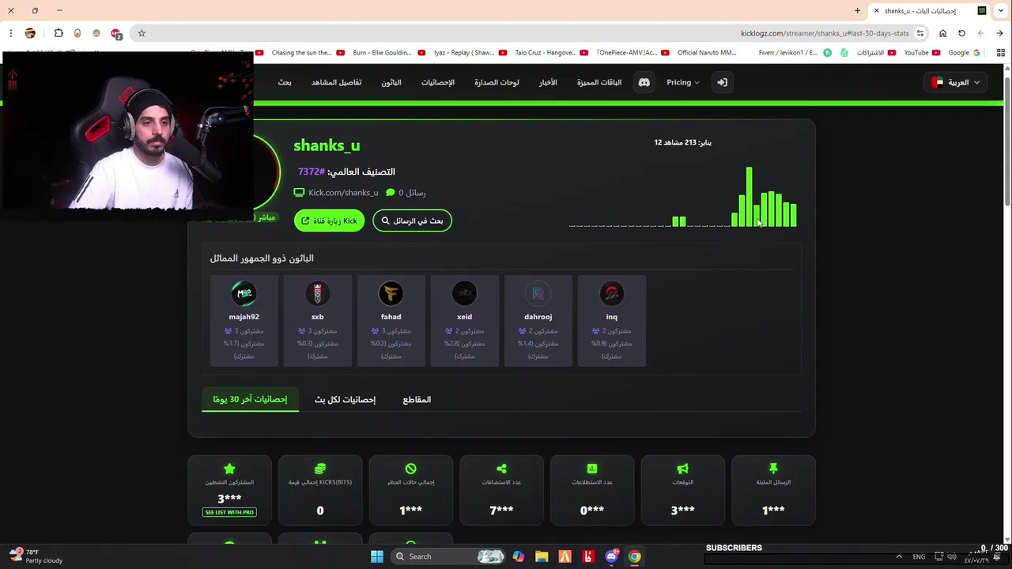Viewport: 1012px width, 569px height.
Task: Open majah92 similar streamer card
Action: (244, 321)
